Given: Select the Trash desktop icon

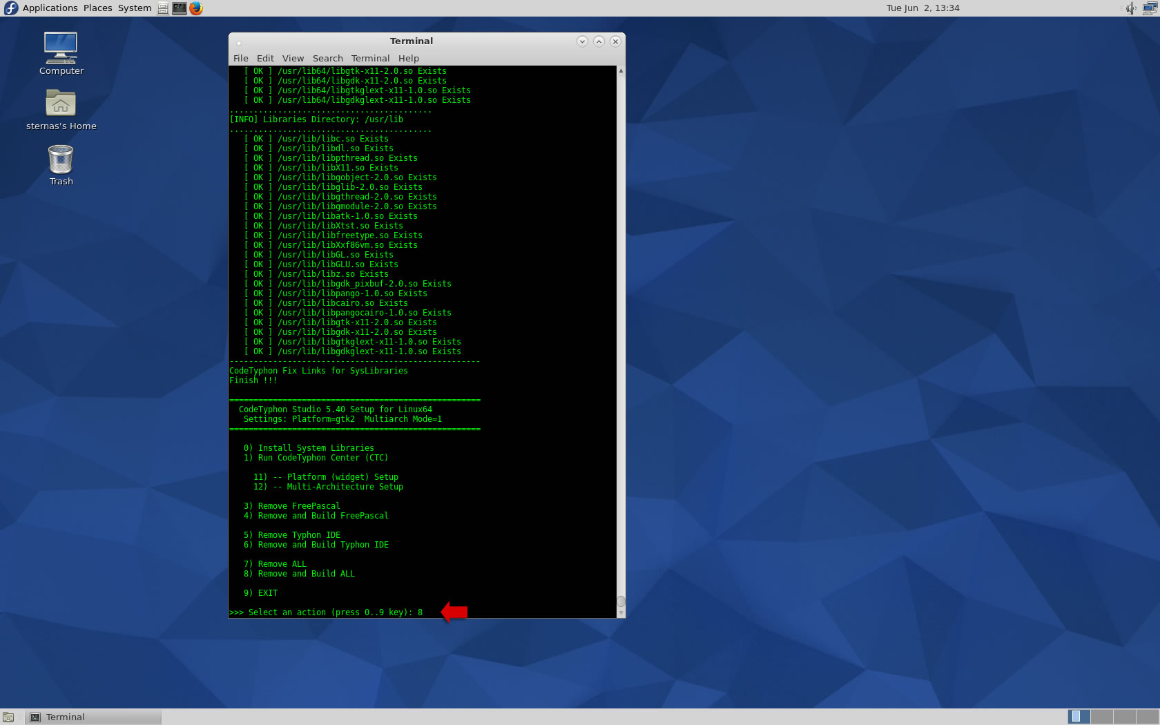Looking at the screenshot, I should (61, 165).
